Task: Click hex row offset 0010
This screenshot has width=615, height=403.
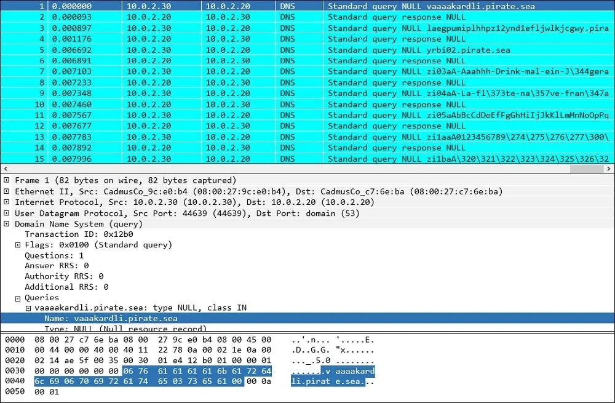Action: pyautogui.click(x=15, y=350)
